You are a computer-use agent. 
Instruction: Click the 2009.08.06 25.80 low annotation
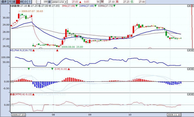click(x=72, y=47)
